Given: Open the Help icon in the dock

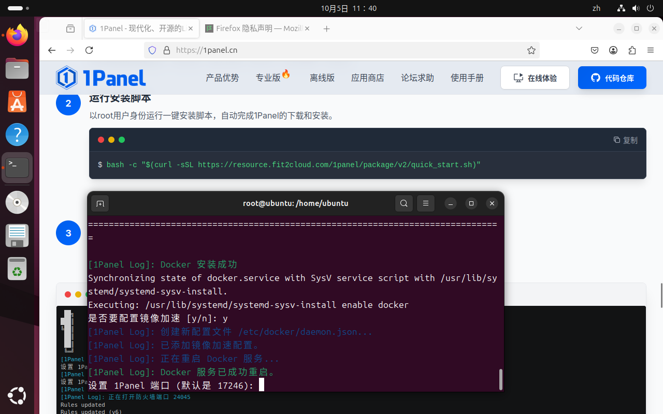Looking at the screenshot, I should (x=17, y=135).
